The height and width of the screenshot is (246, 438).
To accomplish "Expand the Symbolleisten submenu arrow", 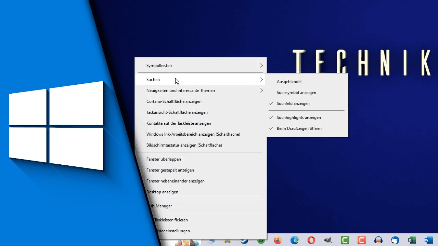I will [x=261, y=65].
